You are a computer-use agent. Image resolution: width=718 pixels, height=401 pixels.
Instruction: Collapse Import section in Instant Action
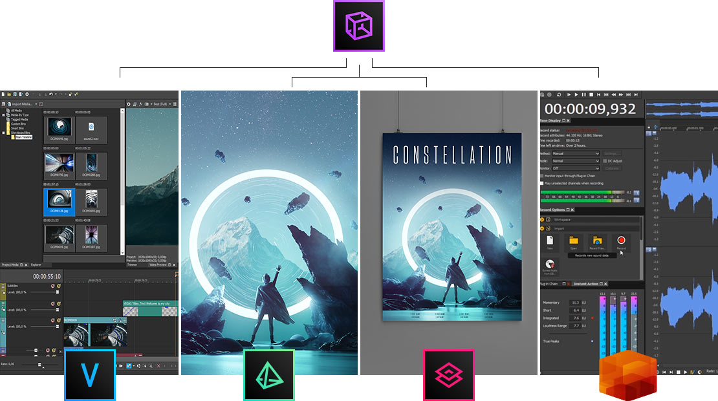click(x=542, y=228)
